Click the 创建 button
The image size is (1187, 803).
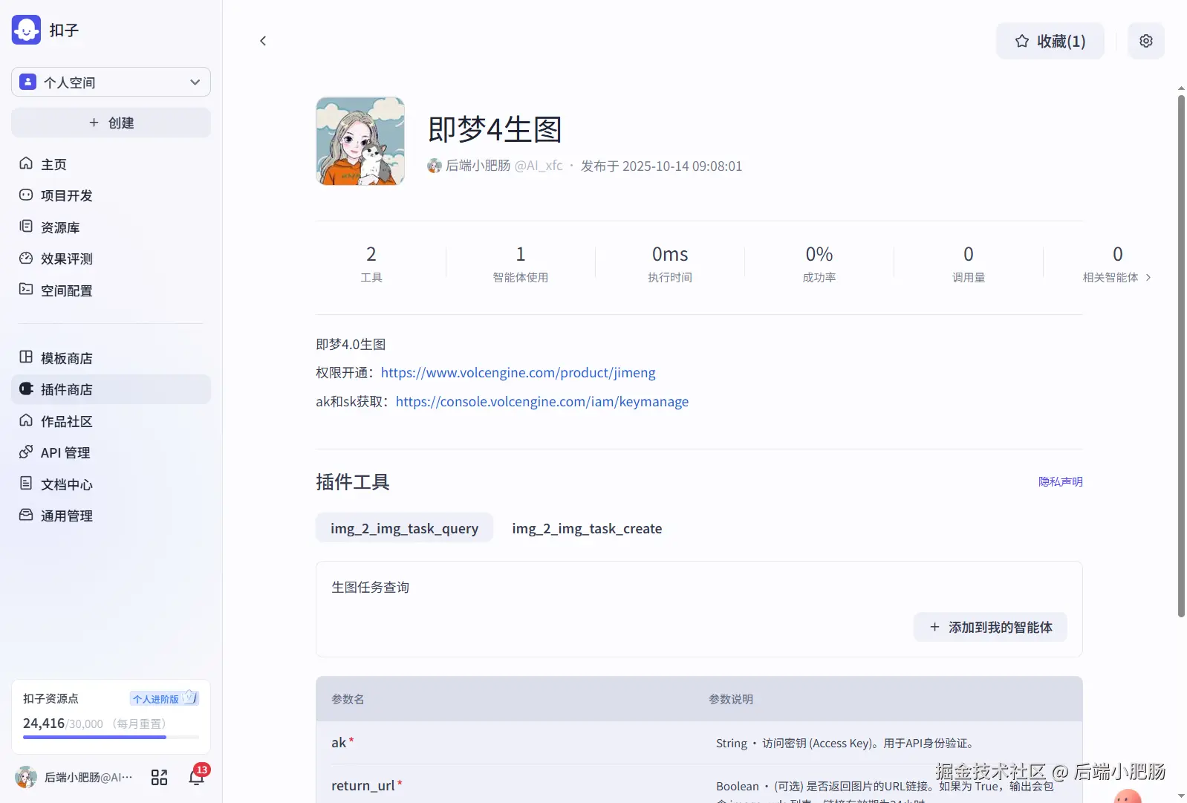click(111, 123)
